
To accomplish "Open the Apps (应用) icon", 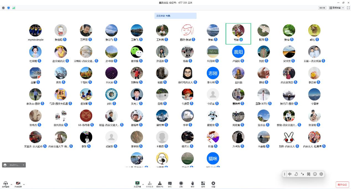I will (x=203, y=184).
